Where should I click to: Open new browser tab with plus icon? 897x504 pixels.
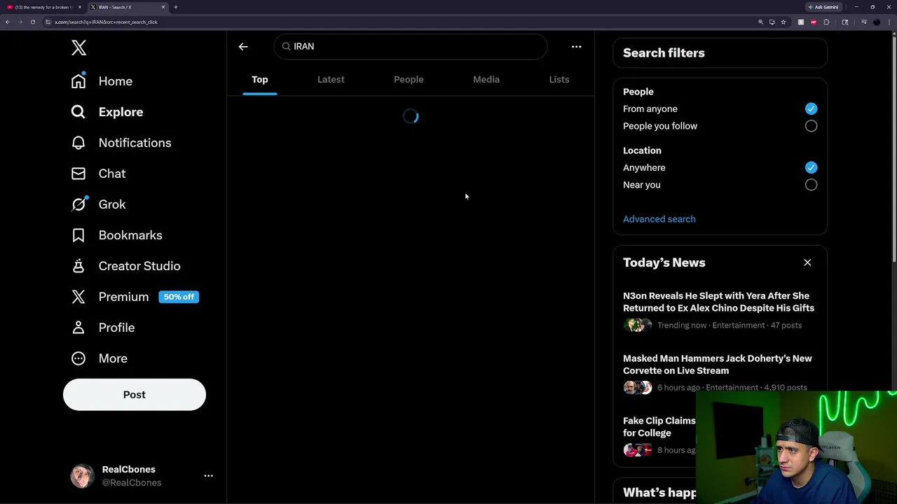click(x=175, y=7)
